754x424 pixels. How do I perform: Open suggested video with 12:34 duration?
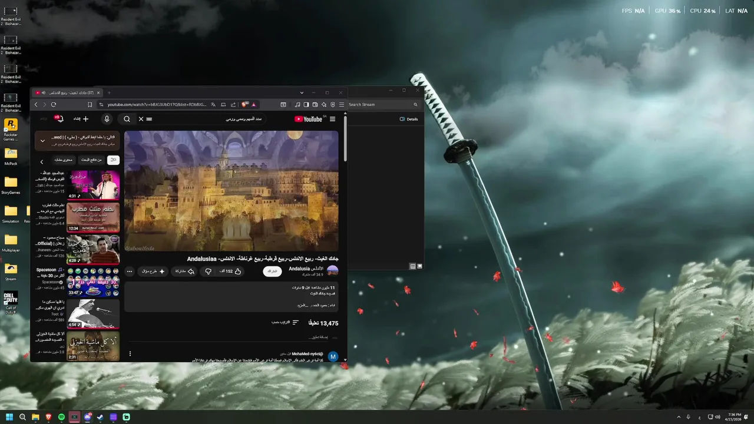pos(93,217)
